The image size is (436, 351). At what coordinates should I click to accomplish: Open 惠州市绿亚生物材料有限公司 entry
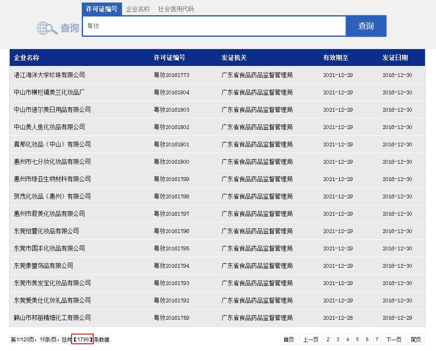(52, 179)
